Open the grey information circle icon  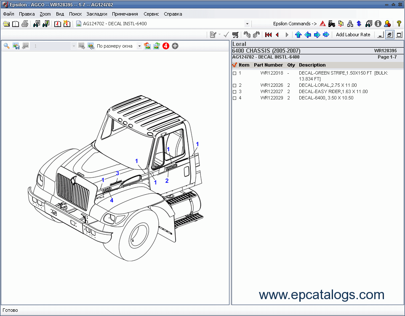pos(378,24)
